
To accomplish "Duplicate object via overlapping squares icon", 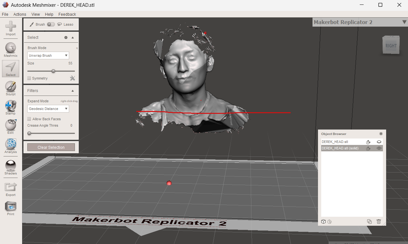I will (x=369, y=222).
